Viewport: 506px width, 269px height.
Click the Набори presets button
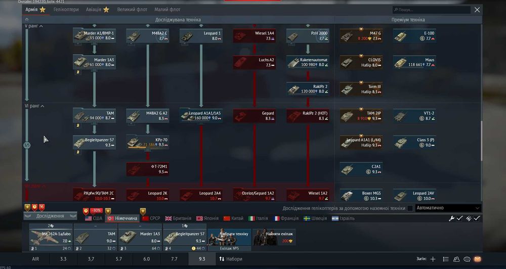point(231,259)
